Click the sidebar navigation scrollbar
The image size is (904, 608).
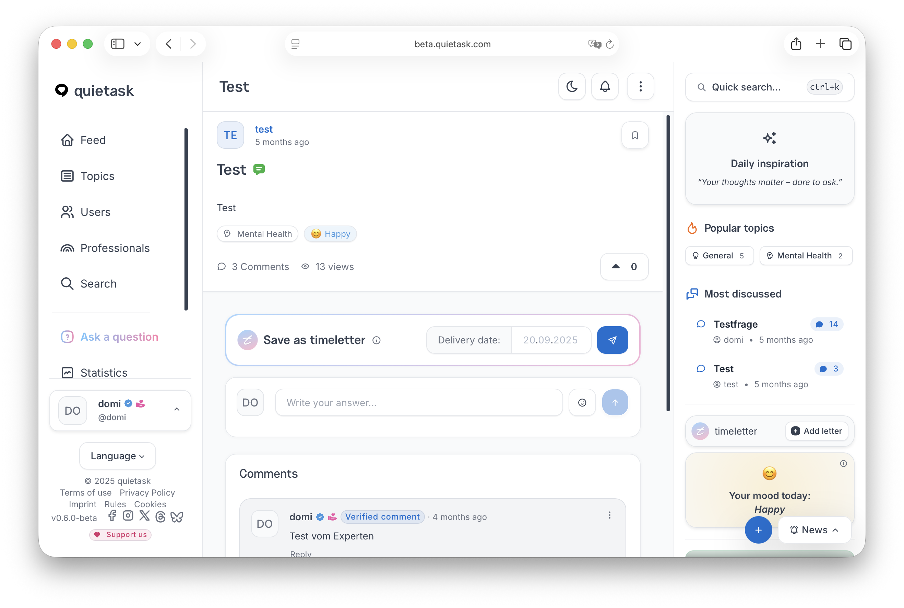[186, 219]
